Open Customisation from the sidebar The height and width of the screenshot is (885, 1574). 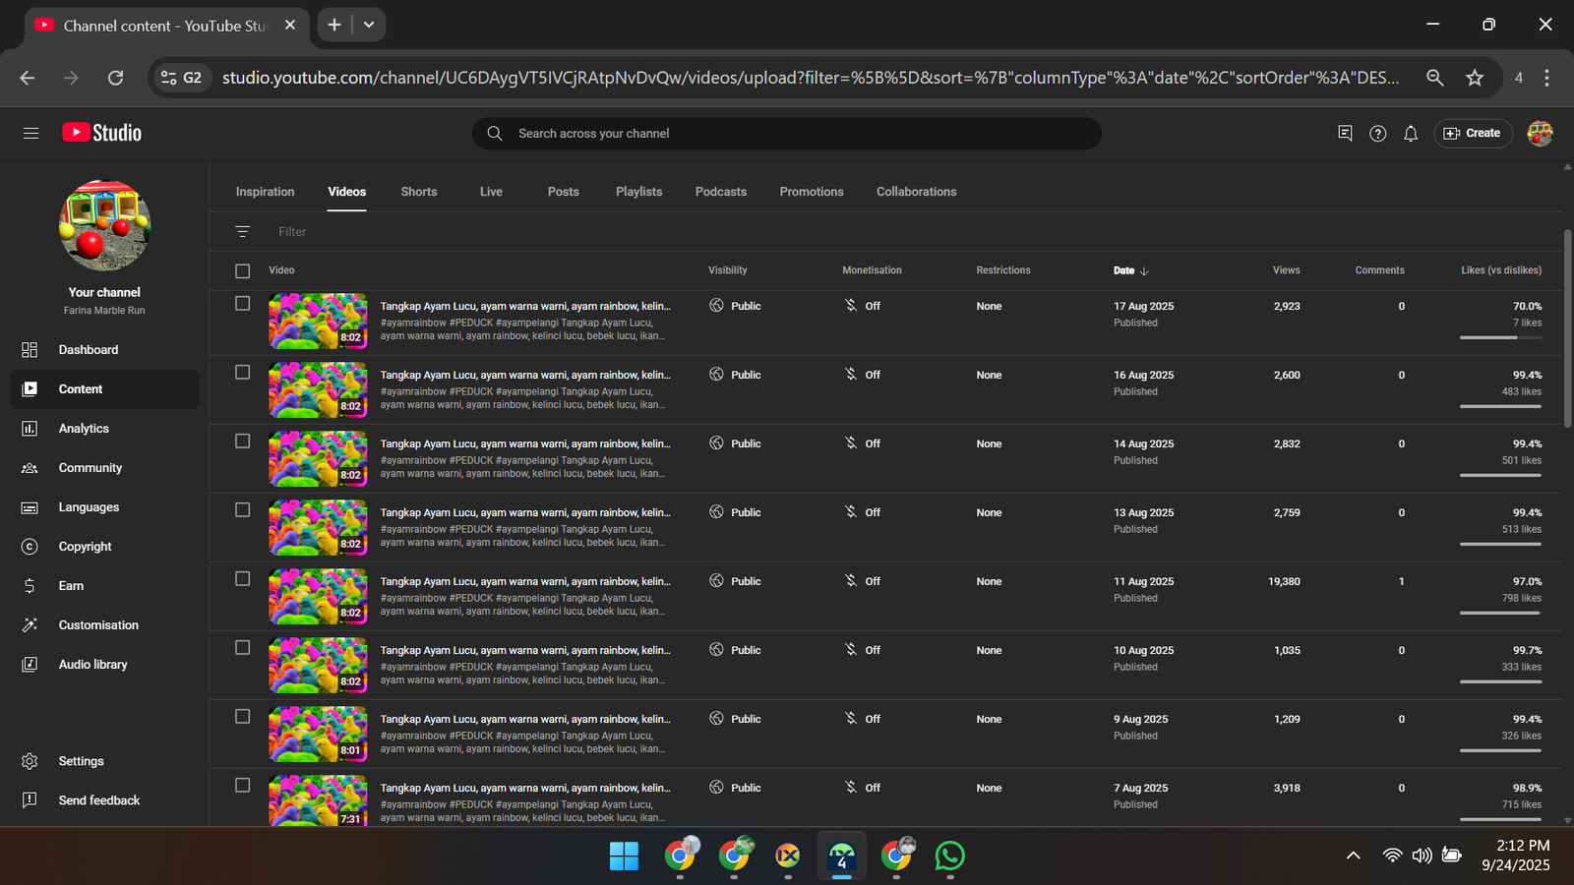click(x=98, y=625)
